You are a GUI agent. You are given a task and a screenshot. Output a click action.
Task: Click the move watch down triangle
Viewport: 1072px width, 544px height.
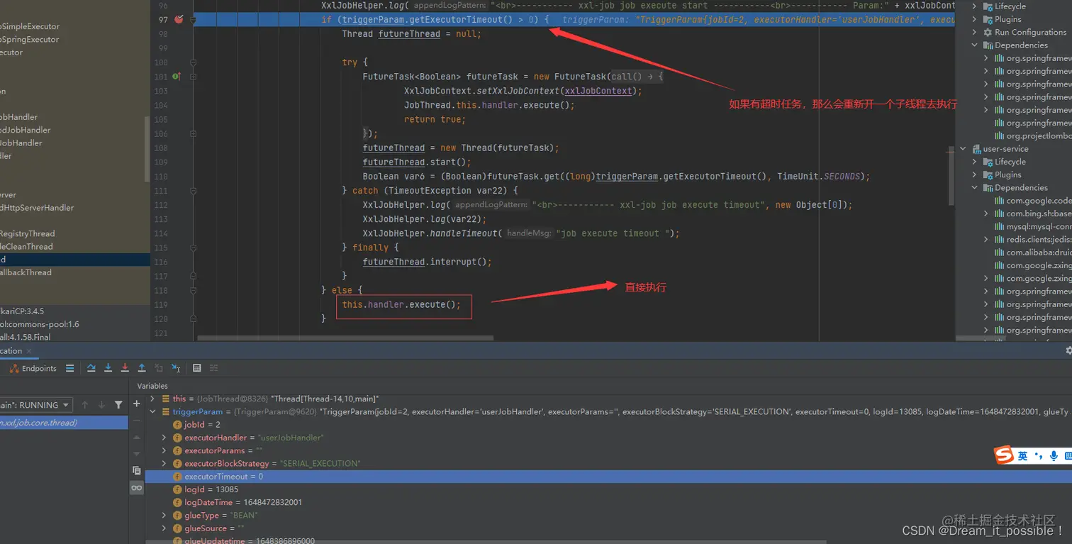coord(137,453)
